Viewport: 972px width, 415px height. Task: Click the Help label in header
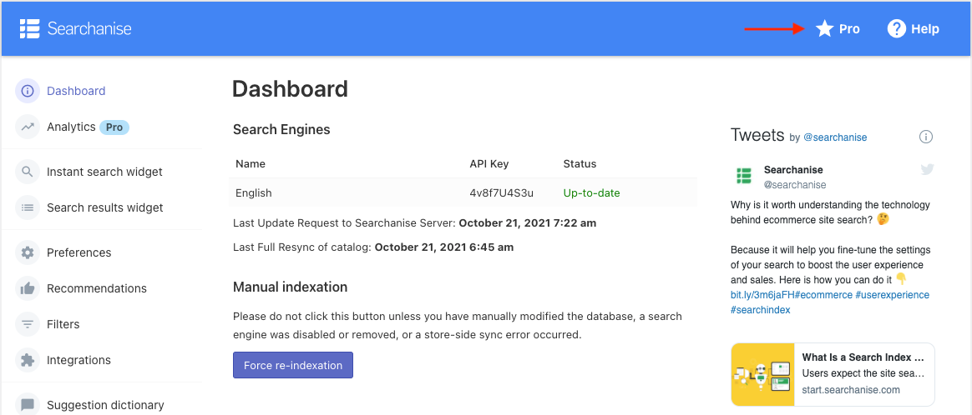point(925,29)
